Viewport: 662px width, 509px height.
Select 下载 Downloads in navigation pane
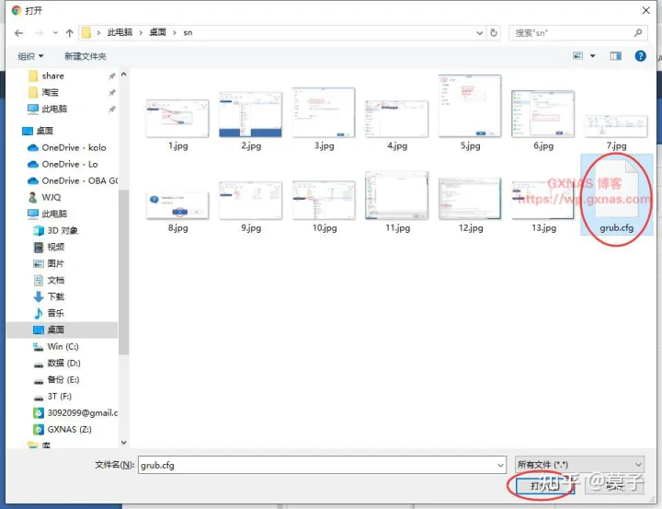click(55, 296)
